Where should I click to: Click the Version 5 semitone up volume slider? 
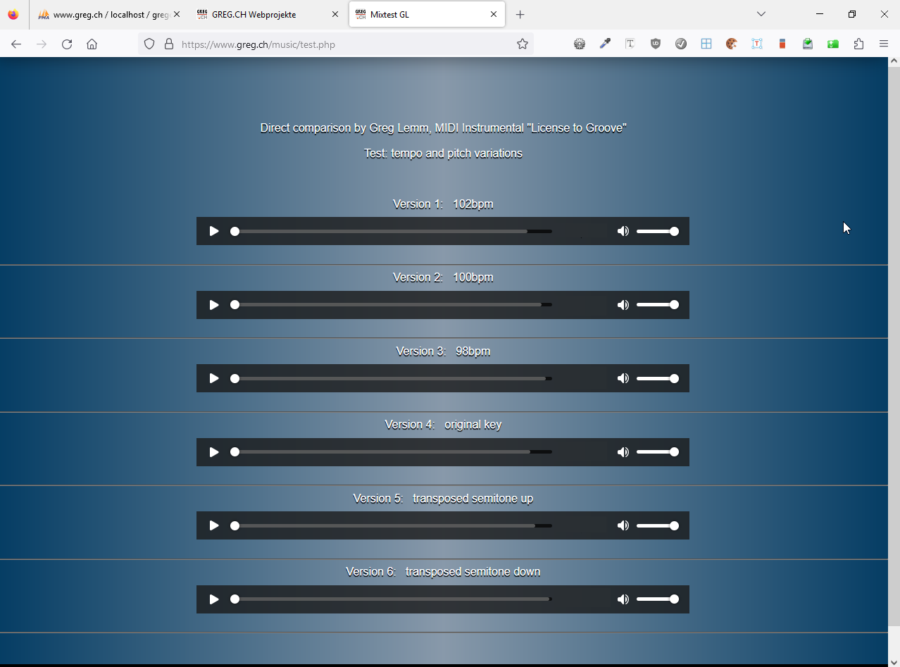tap(657, 525)
